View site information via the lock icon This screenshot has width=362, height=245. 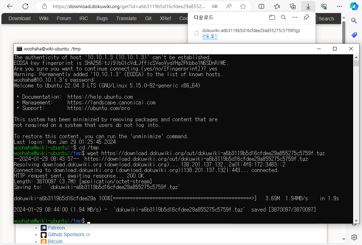(x=45, y=6)
